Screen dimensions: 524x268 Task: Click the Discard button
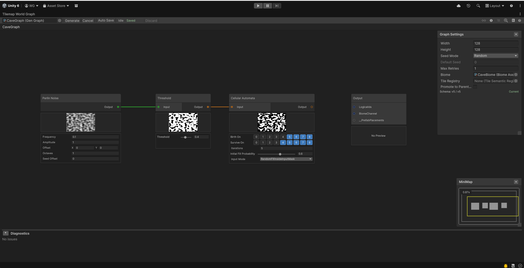click(x=151, y=20)
